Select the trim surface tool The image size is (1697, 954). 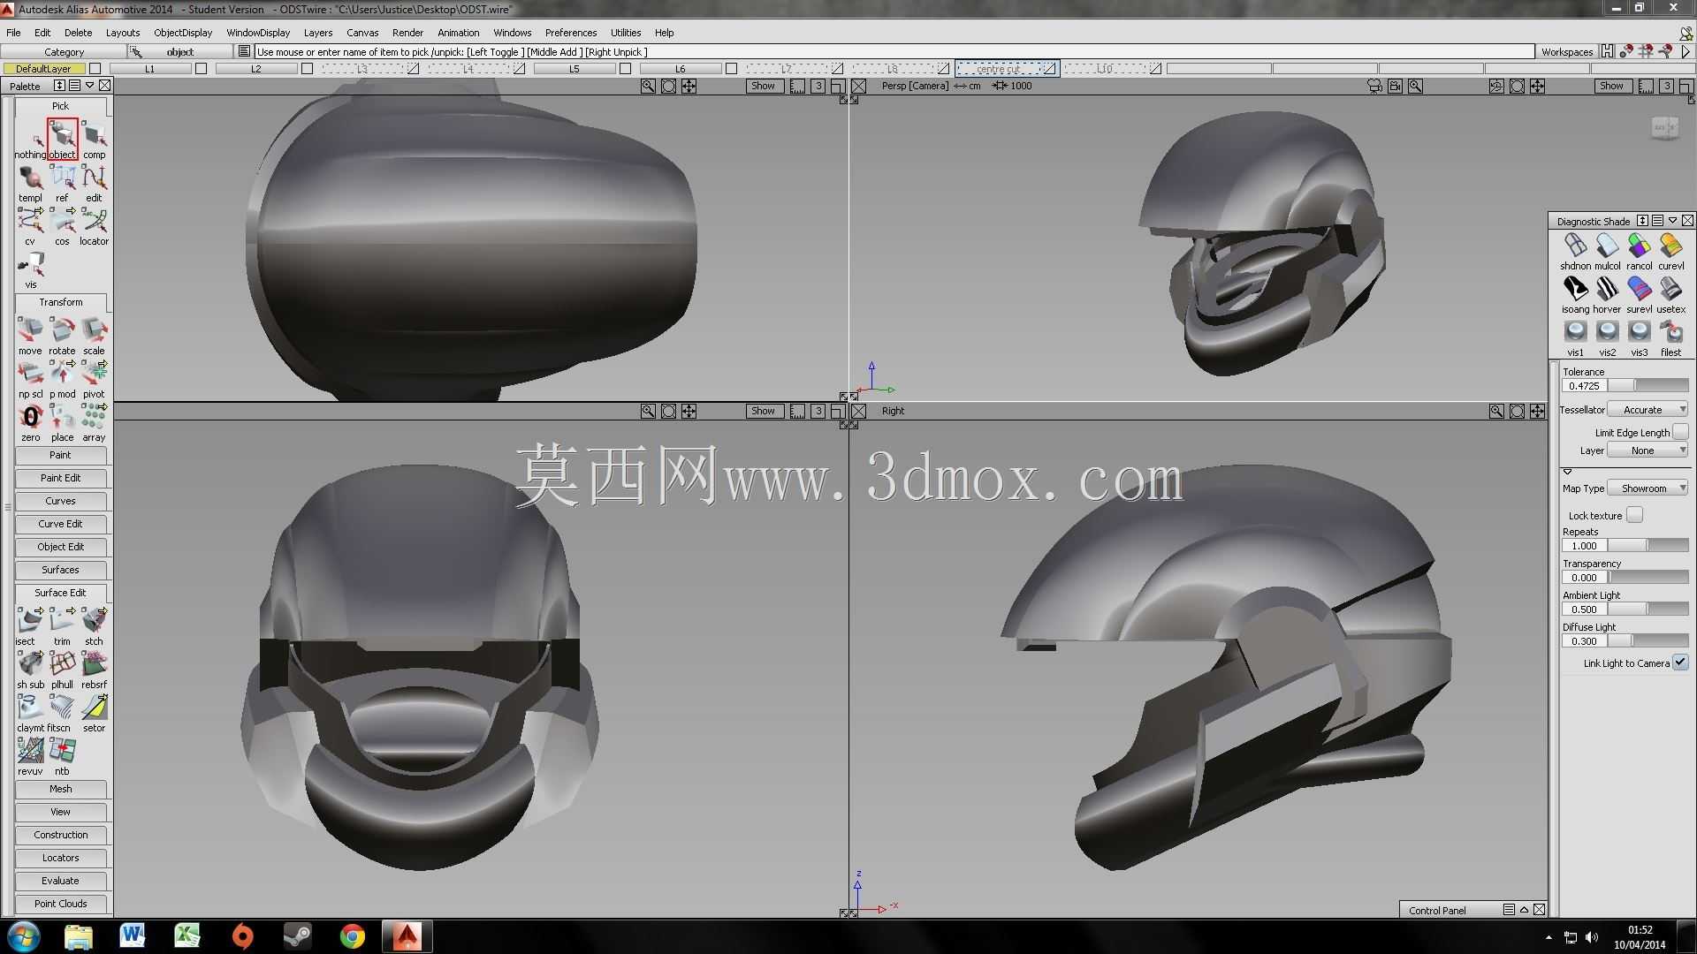tap(62, 626)
